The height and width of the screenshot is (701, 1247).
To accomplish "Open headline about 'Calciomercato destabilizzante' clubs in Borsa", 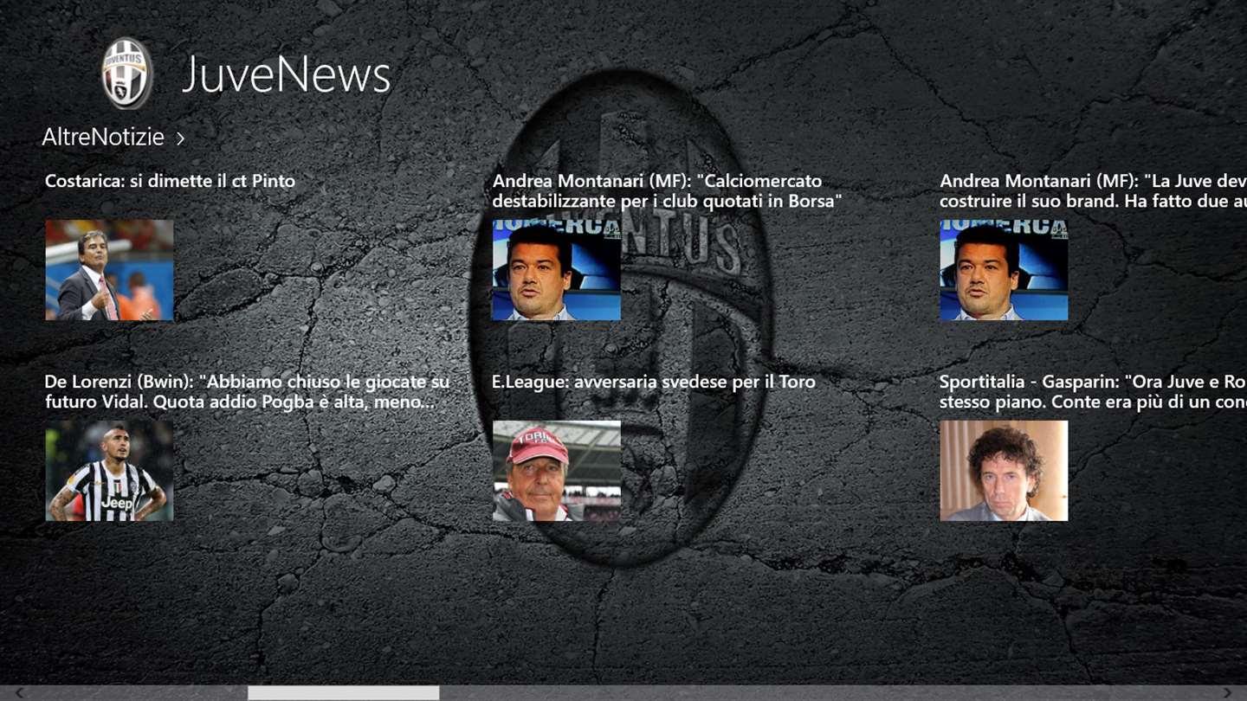I will [667, 190].
